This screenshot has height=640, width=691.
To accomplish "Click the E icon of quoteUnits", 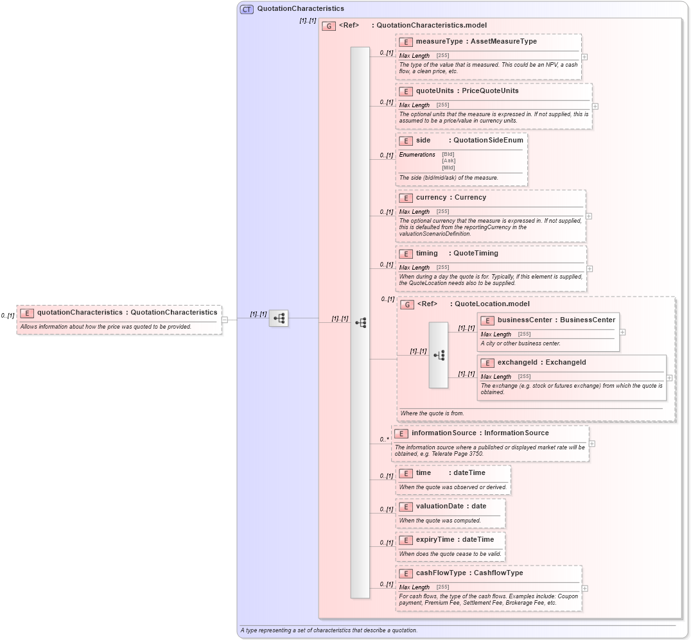I will pos(405,91).
